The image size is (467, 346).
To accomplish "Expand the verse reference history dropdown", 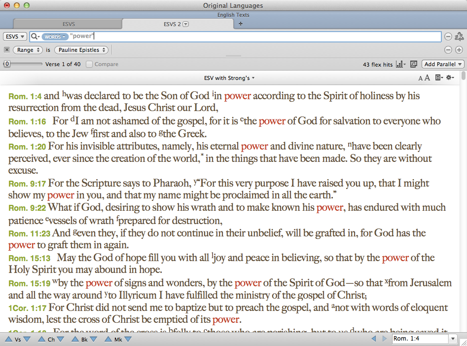I will click(x=453, y=339).
